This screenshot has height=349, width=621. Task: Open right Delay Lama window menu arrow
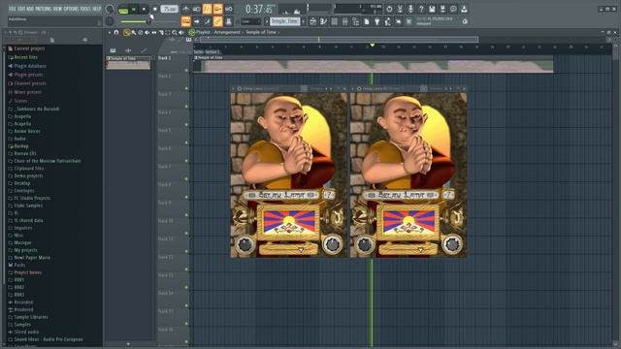(x=353, y=89)
